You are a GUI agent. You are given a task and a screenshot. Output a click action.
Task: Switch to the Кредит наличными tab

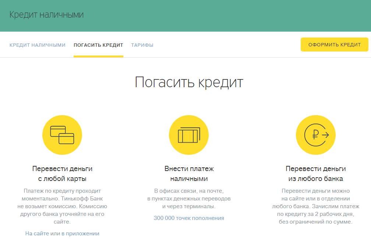point(37,45)
